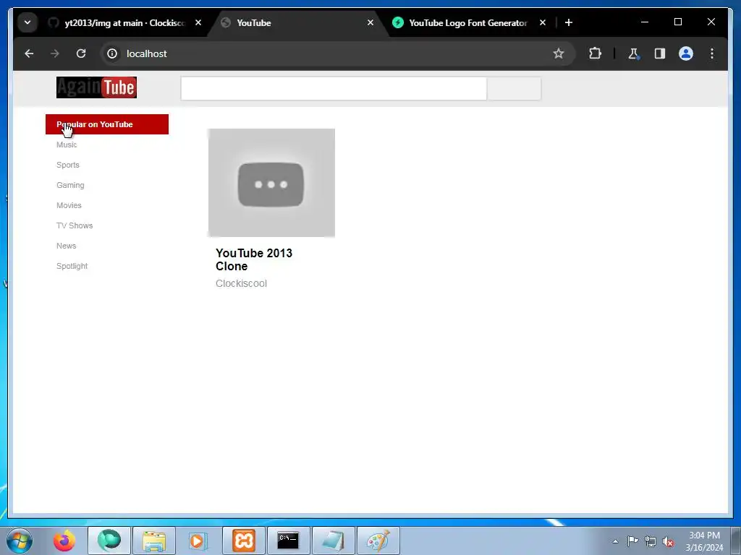
Task: Visit the Clockiscool channel link
Action: click(x=242, y=283)
